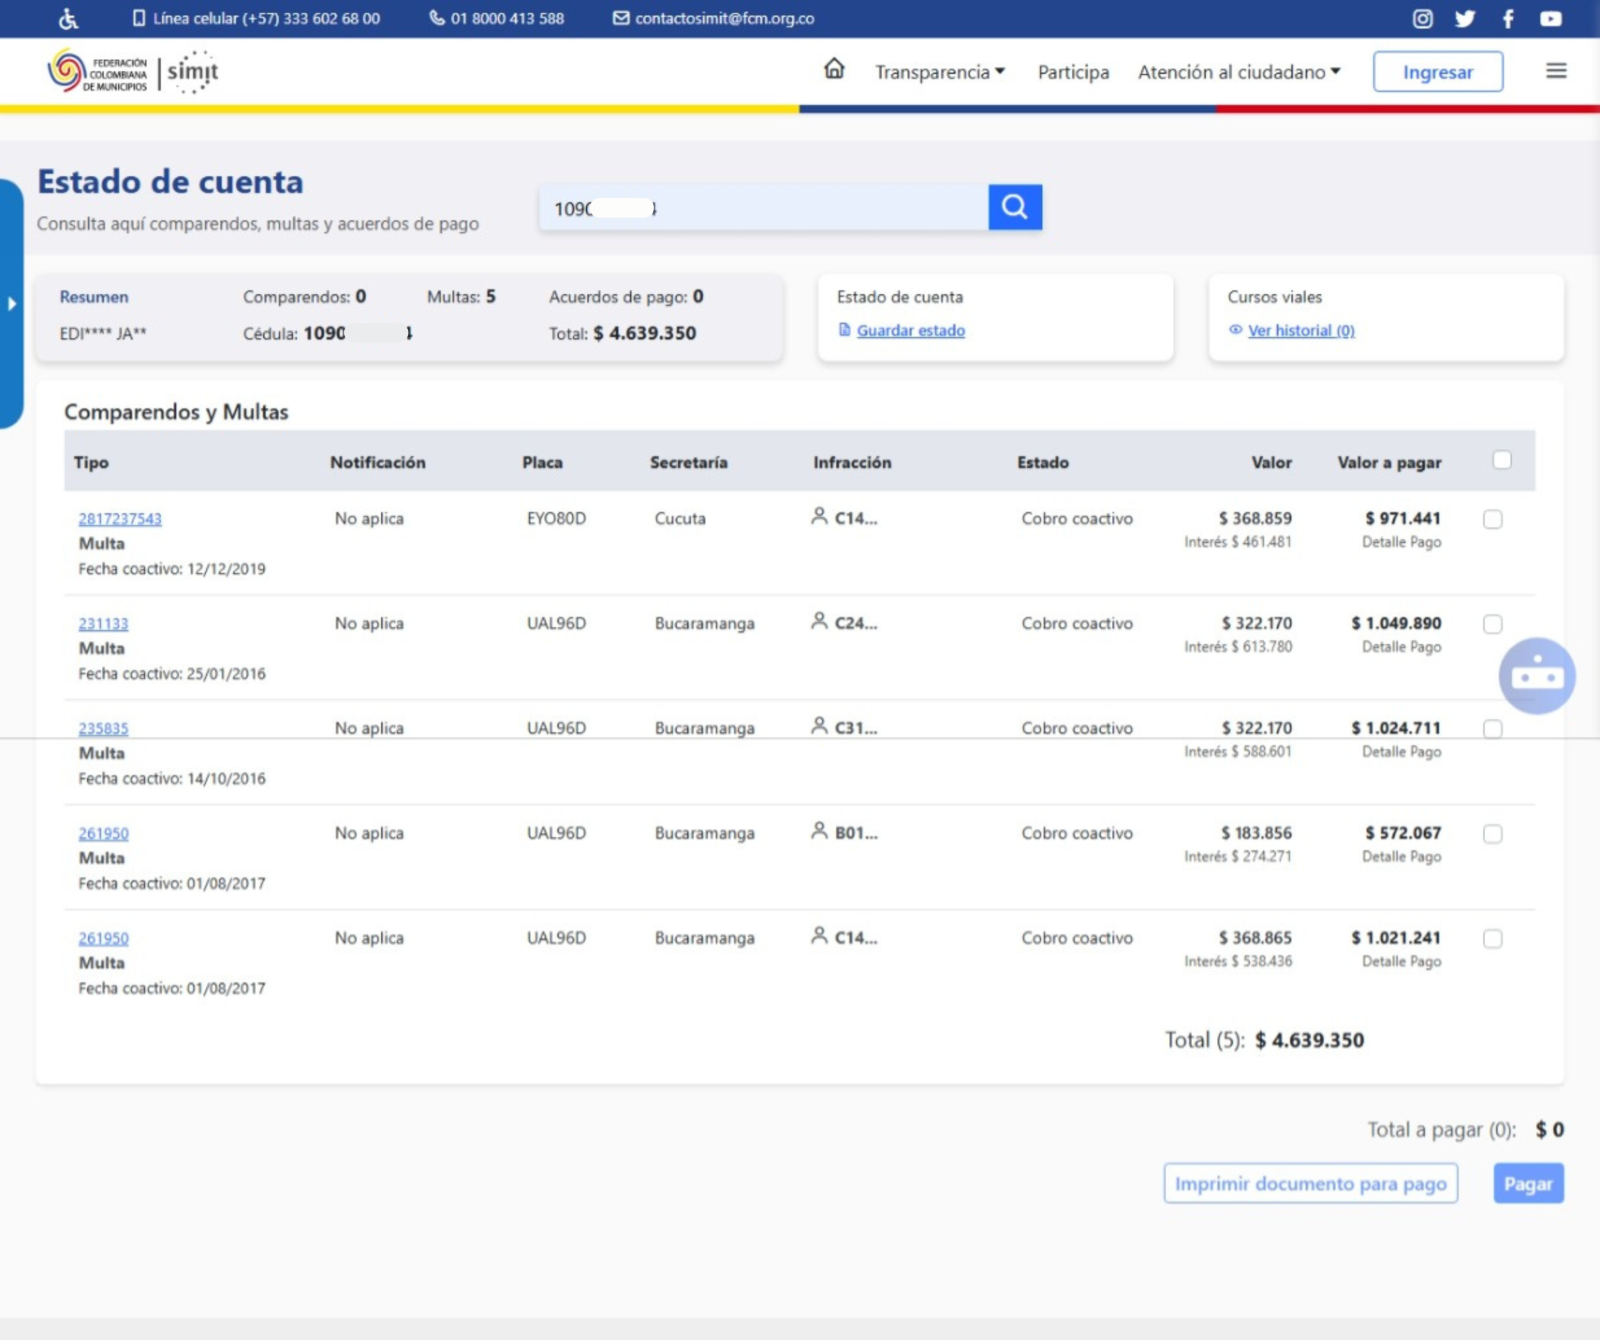This screenshot has width=1600, height=1340.
Task: Click the Ingresar login button
Action: 1438,73
